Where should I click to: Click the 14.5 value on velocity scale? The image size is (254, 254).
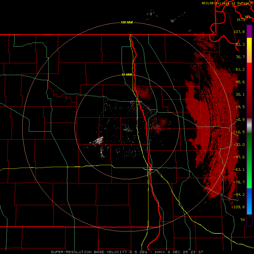point(240,107)
